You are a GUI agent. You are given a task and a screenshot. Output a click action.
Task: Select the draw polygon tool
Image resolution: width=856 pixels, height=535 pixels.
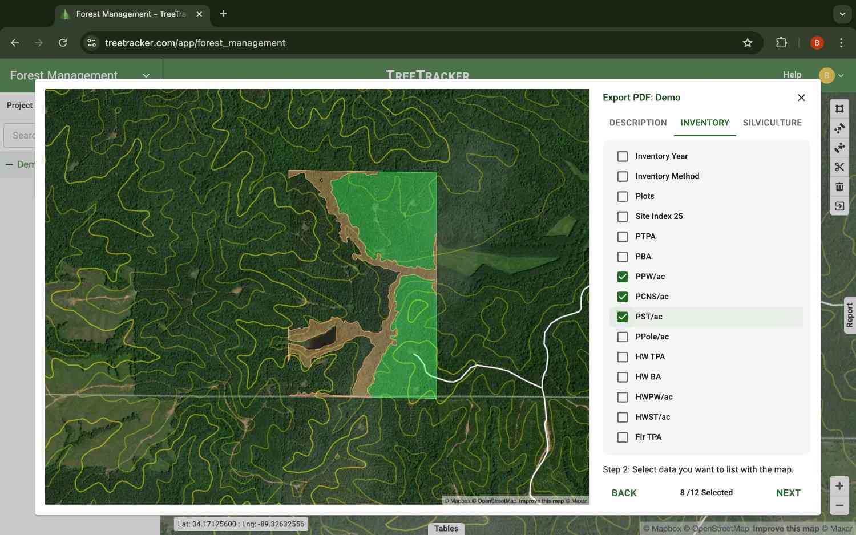pos(839,108)
